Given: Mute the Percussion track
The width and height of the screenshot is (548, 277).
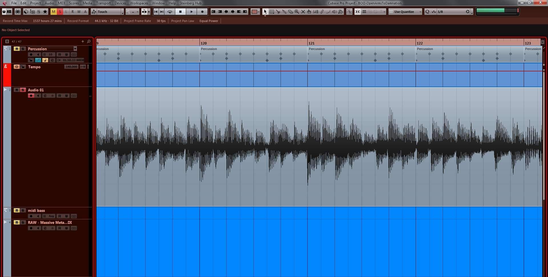Looking at the screenshot, I should pos(17,49).
